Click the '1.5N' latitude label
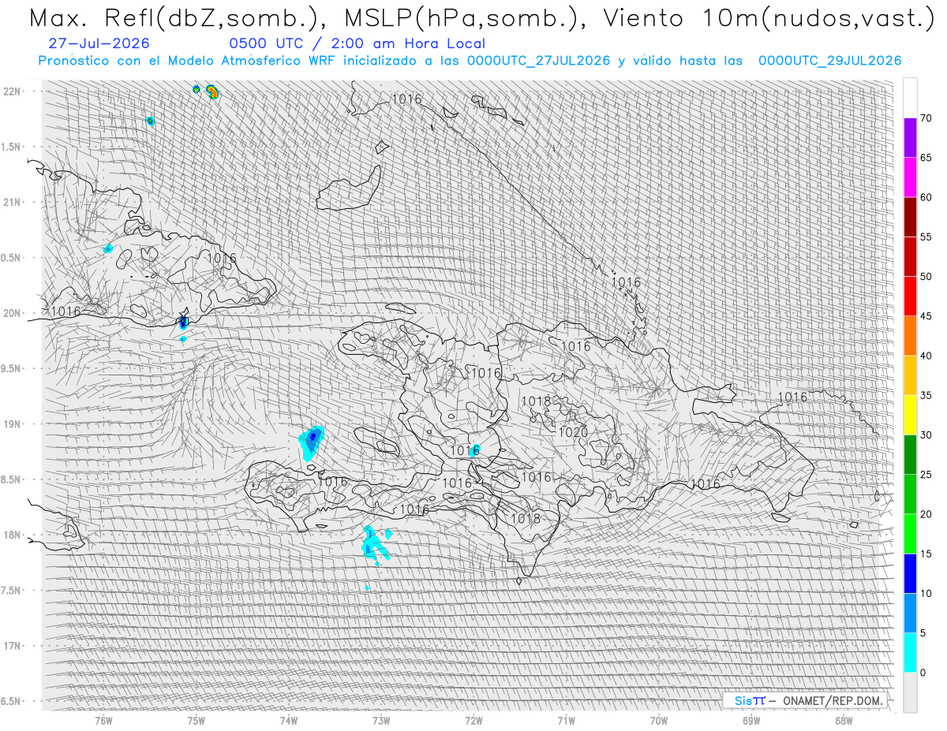The image size is (947, 731). 12,147
